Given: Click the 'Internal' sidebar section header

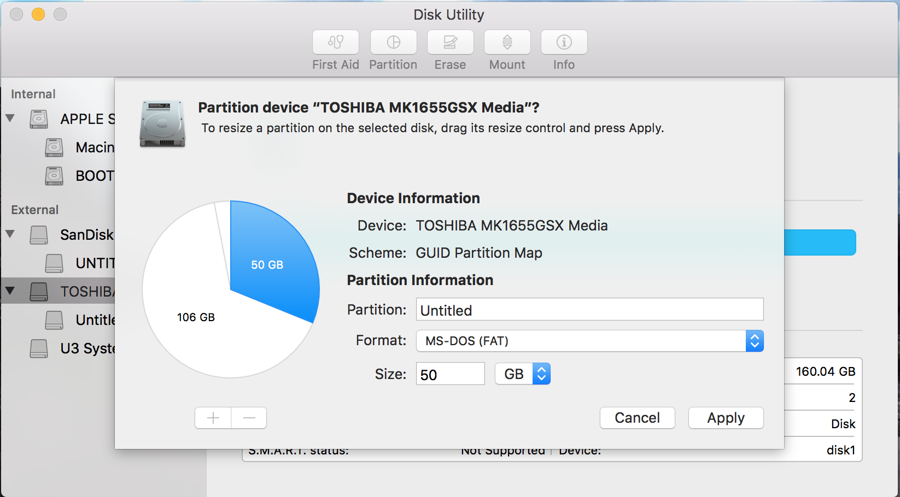Looking at the screenshot, I should (33, 94).
